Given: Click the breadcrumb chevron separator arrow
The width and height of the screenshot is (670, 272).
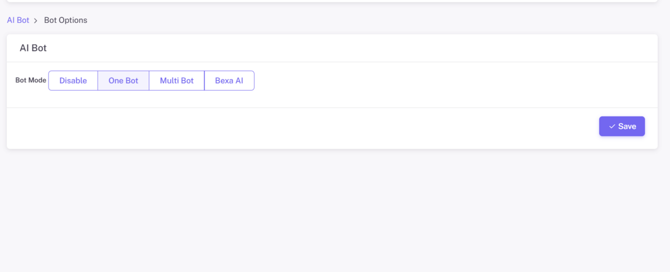Looking at the screenshot, I should 36,21.
